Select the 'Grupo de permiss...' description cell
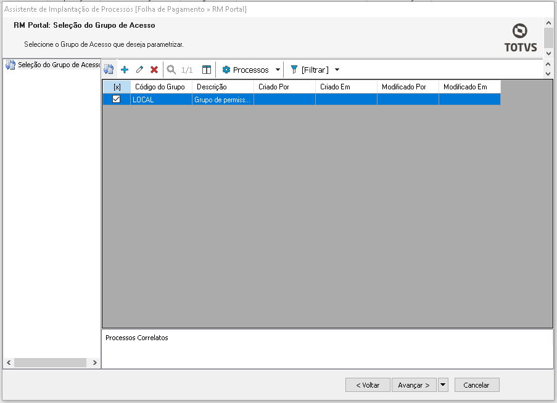 (x=223, y=99)
